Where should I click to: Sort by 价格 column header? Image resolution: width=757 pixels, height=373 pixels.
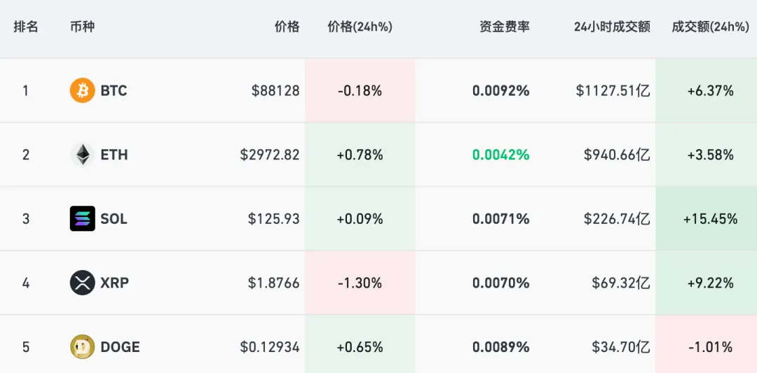click(x=287, y=27)
